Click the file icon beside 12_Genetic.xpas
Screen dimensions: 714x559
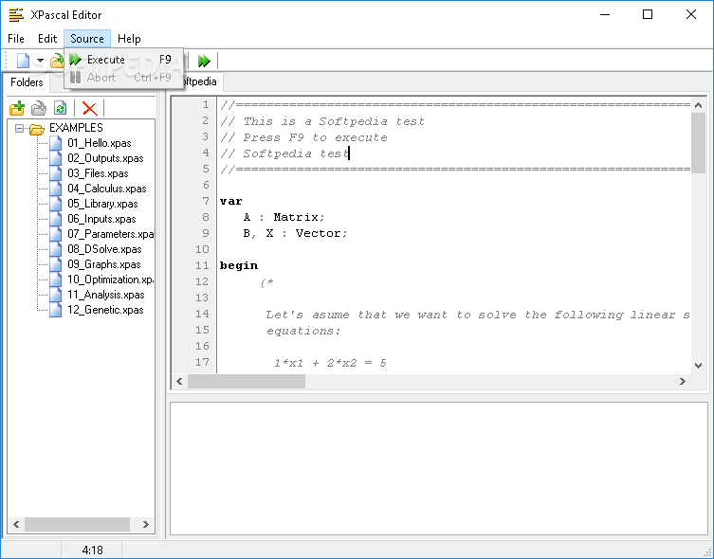pos(56,310)
